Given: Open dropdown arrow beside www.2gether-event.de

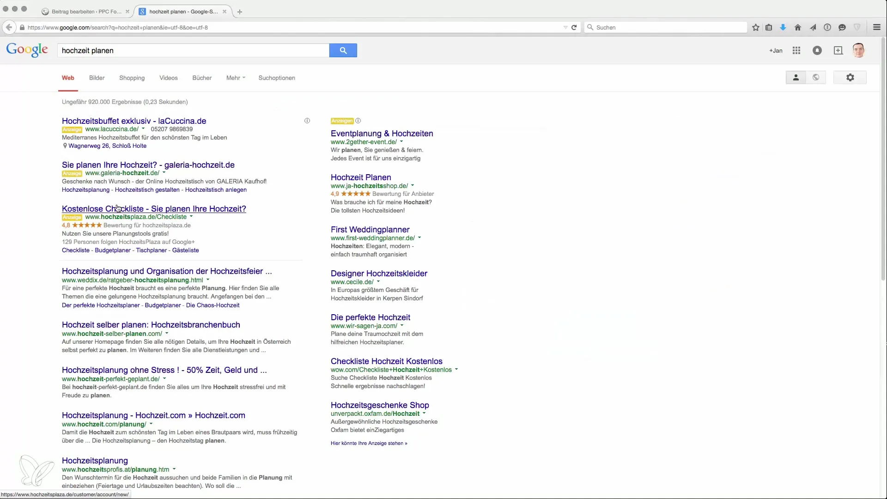Looking at the screenshot, I should pos(401,142).
